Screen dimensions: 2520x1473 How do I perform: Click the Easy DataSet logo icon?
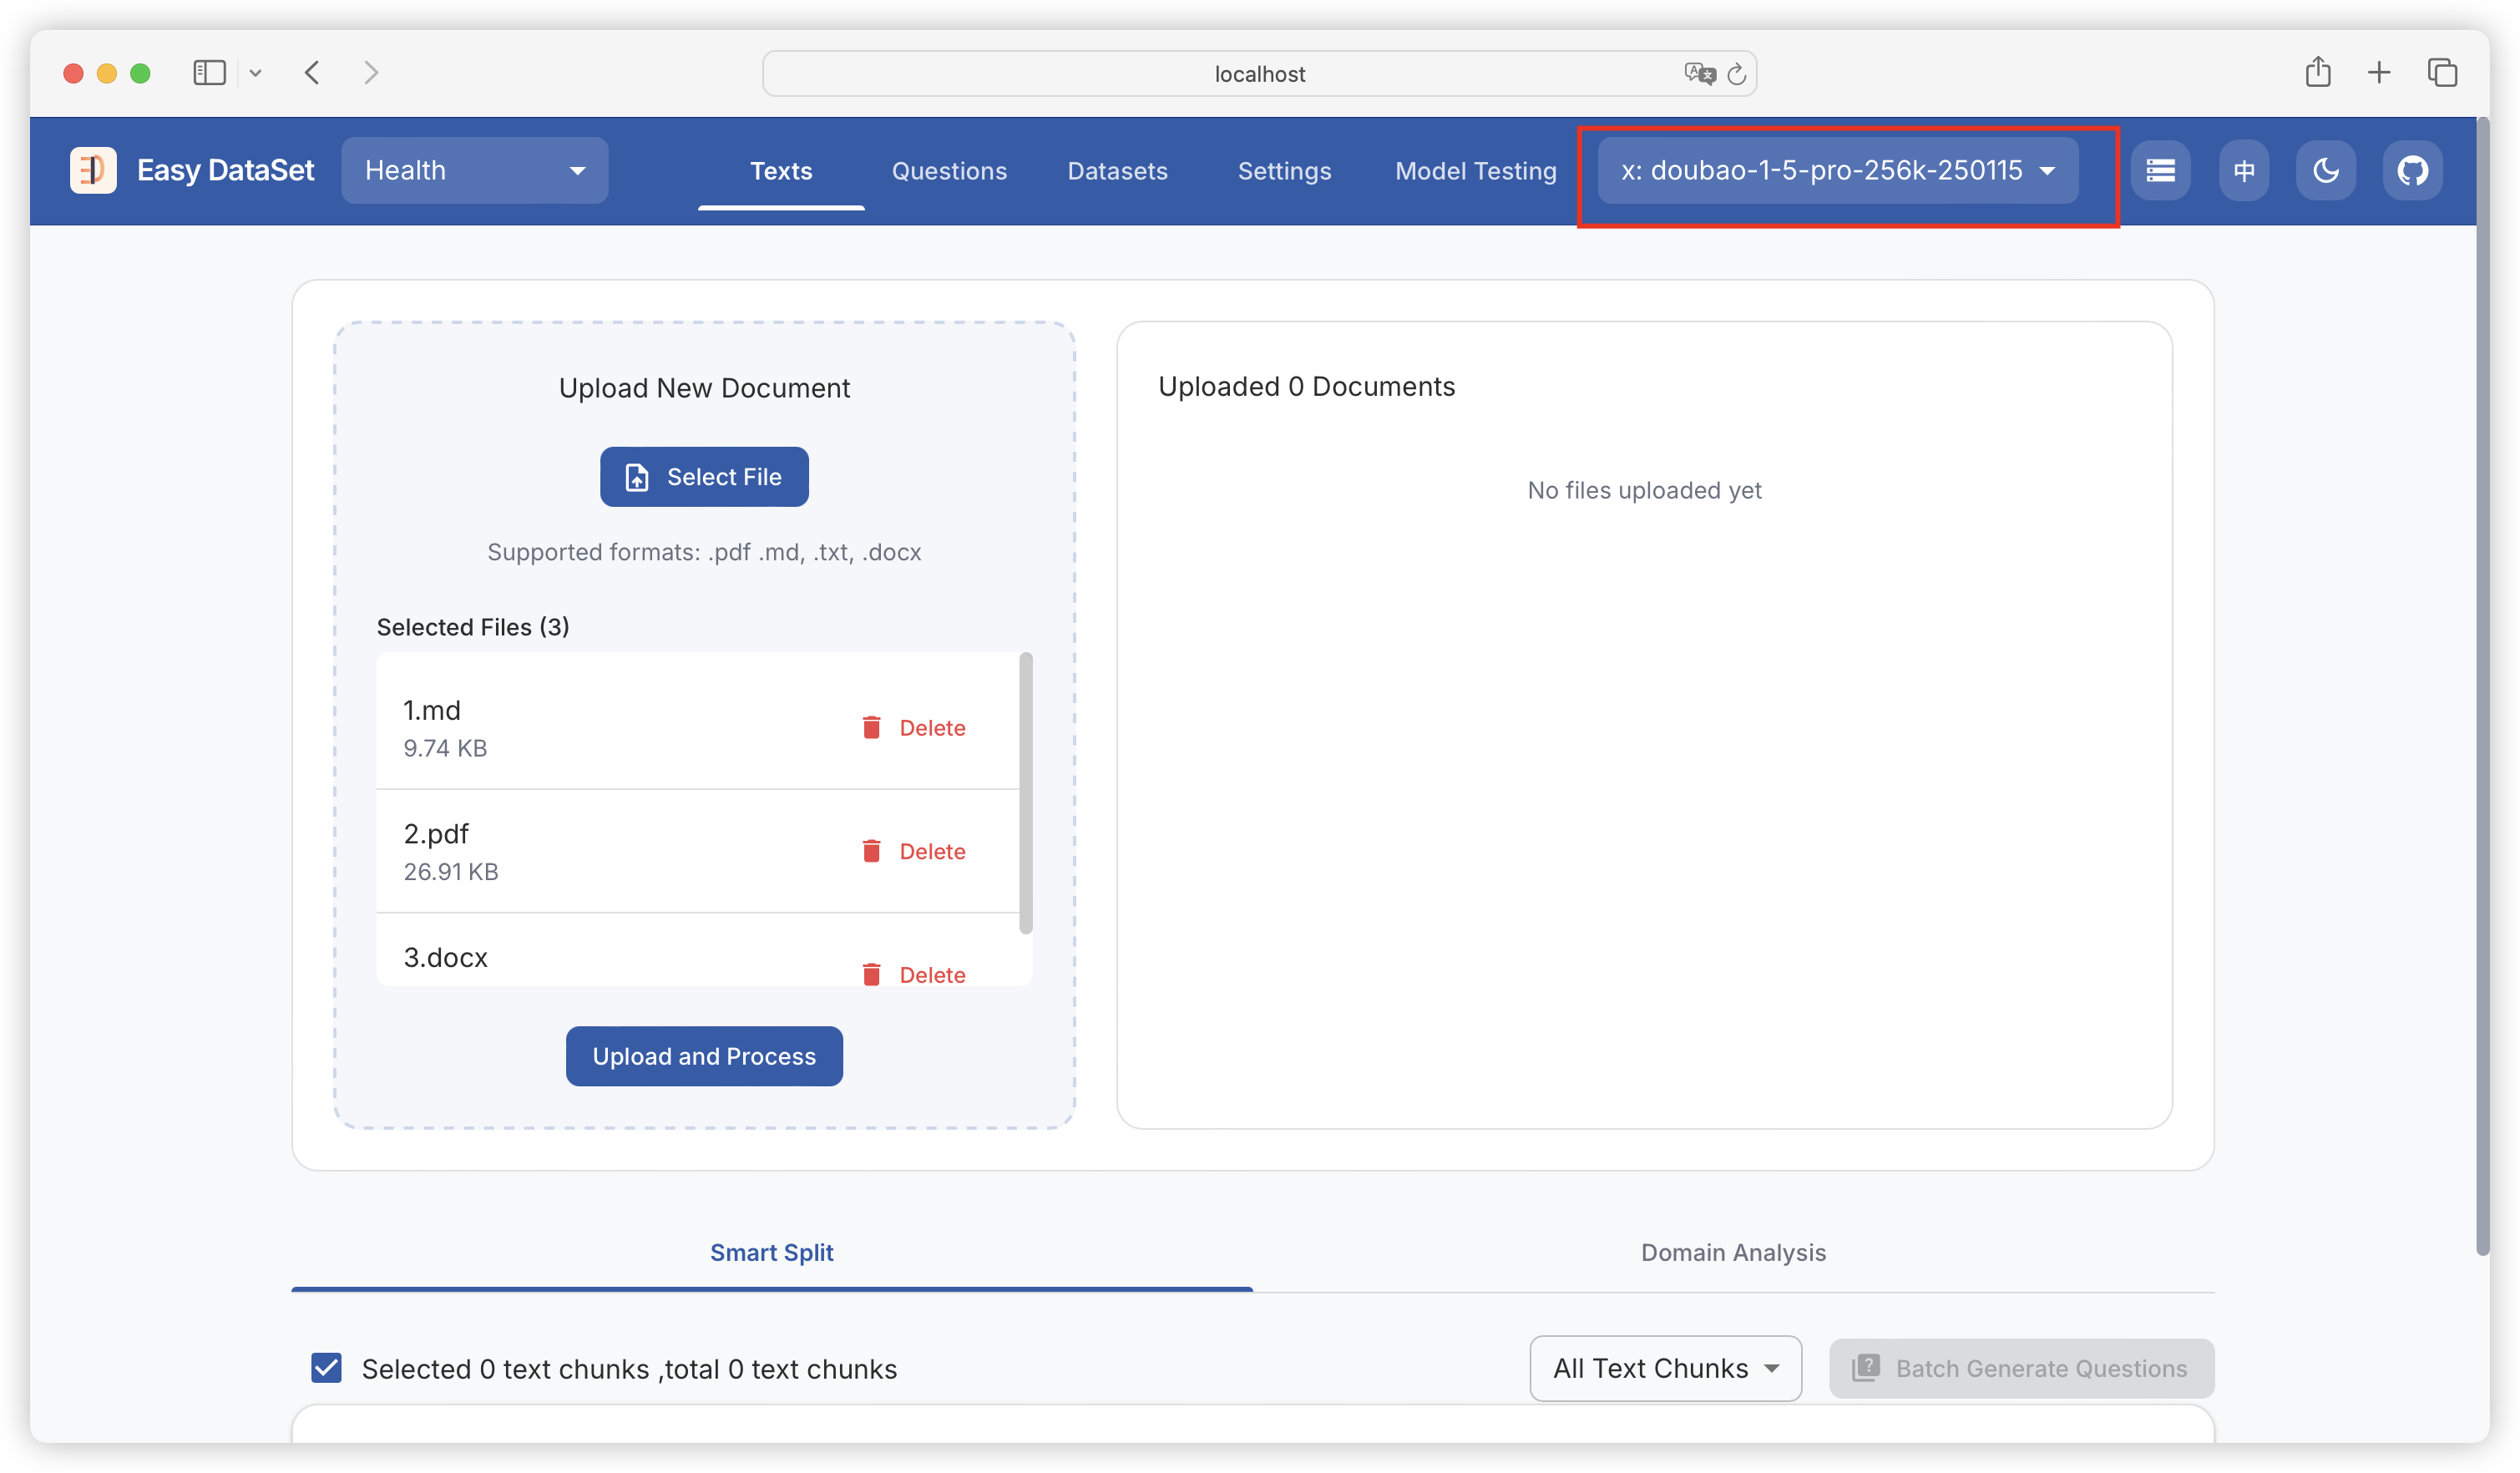point(93,170)
